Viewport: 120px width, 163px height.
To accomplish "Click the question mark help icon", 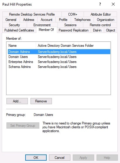I will tap(100, 4).
